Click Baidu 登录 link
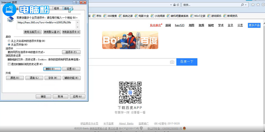The height and width of the screenshot is (132, 265). coord(230,25)
